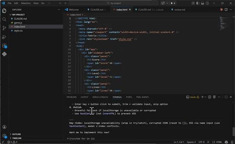Image resolution: width=235 pixels, height=144 pixels.
Task: Create a new terminal with plus icon
Action: [202, 97]
